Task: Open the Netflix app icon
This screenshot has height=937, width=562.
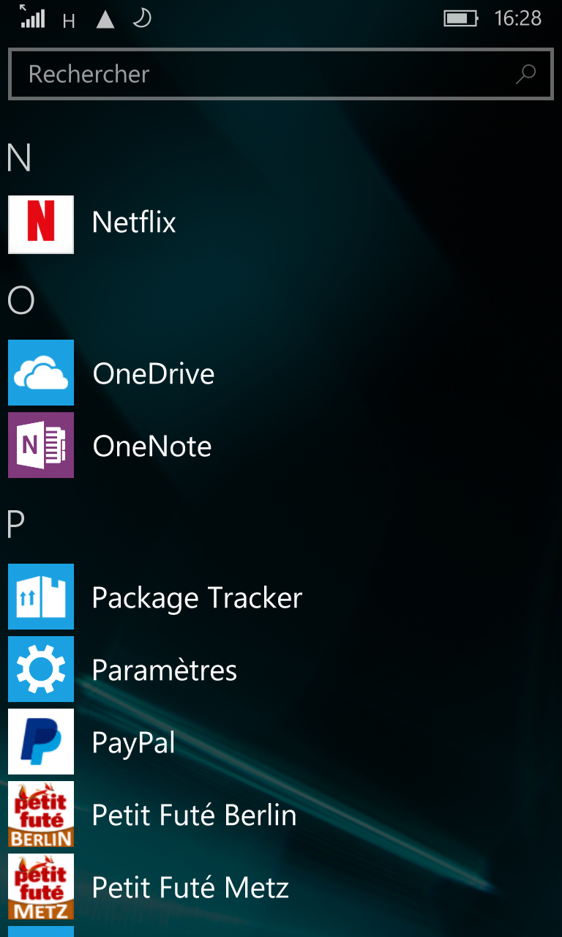Action: [41, 224]
